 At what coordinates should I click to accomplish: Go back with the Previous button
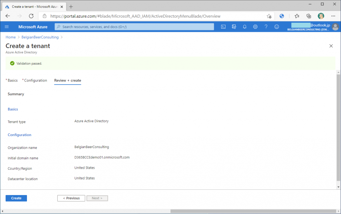pos(71,198)
